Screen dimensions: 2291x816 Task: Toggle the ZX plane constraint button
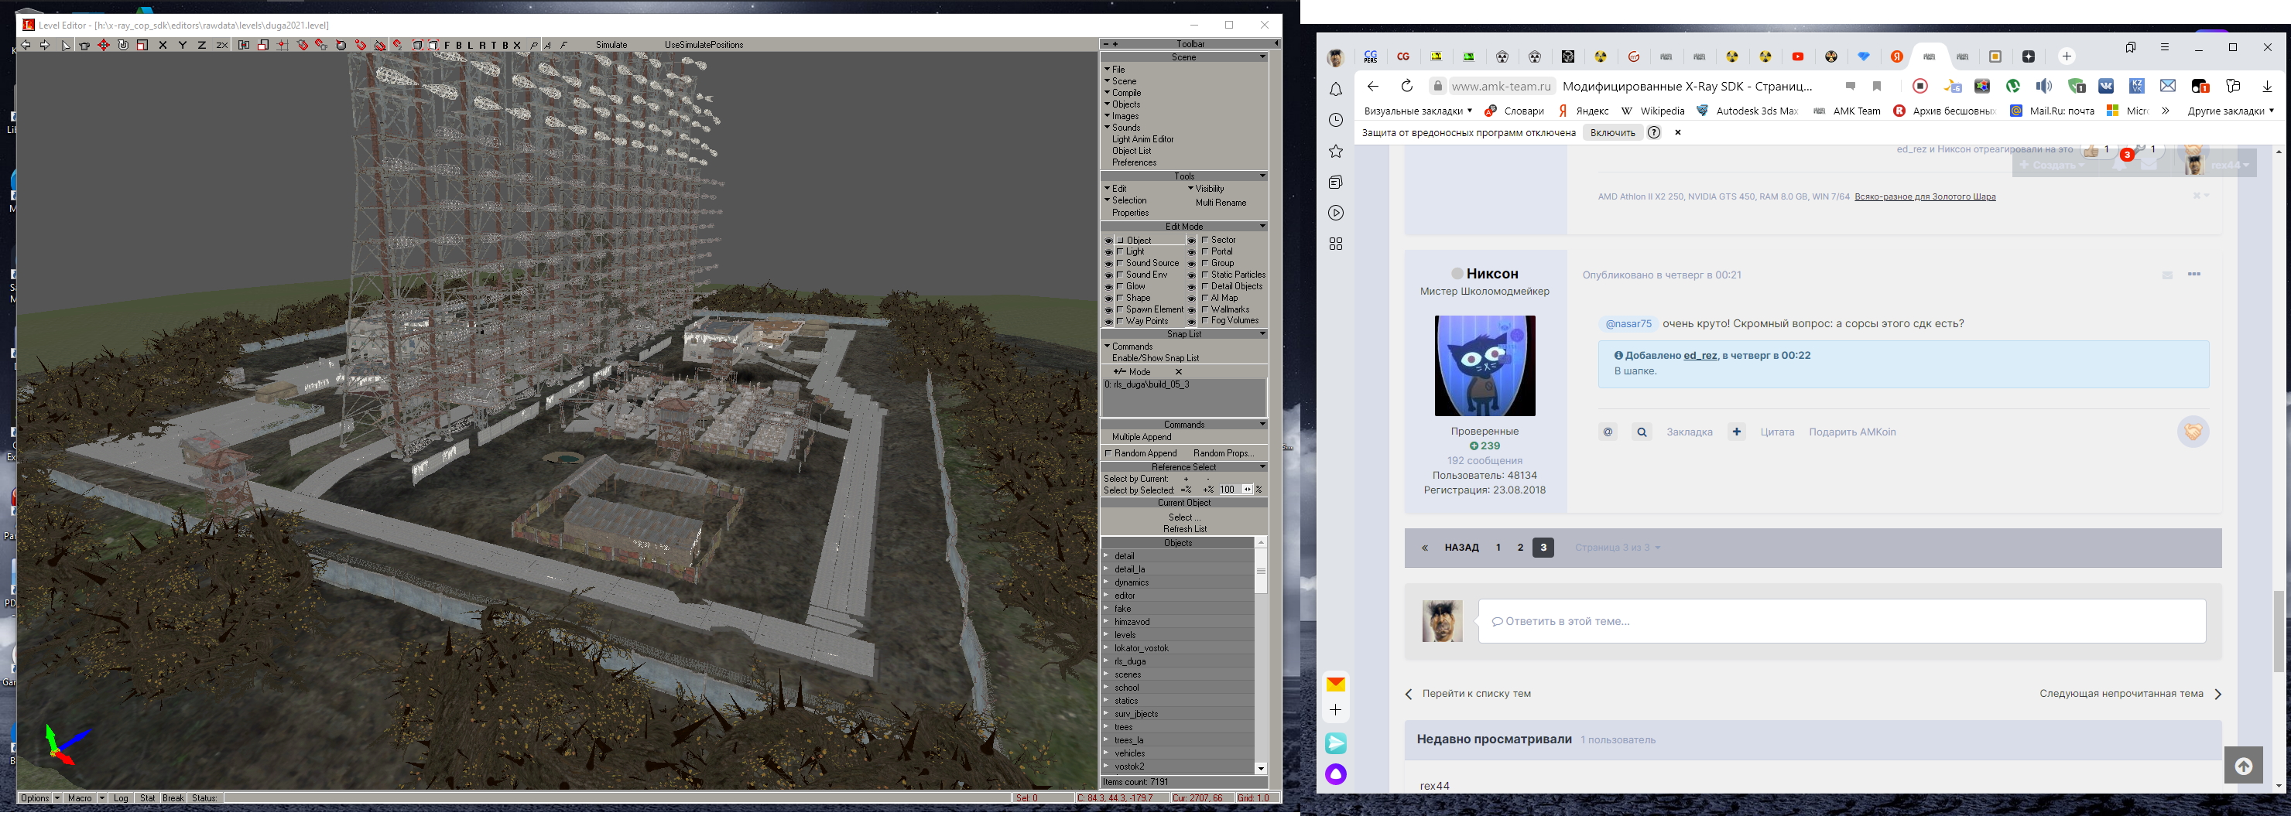tap(222, 46)
